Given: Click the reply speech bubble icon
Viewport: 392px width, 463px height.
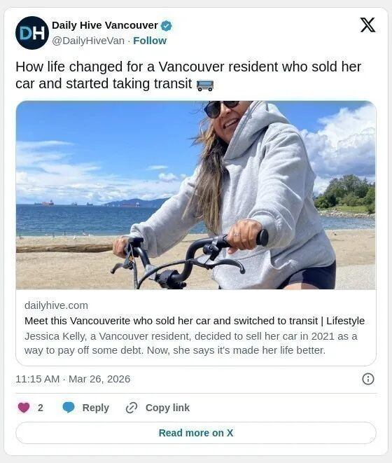Looking at the screenshot, I should click(x=69, y=408).
